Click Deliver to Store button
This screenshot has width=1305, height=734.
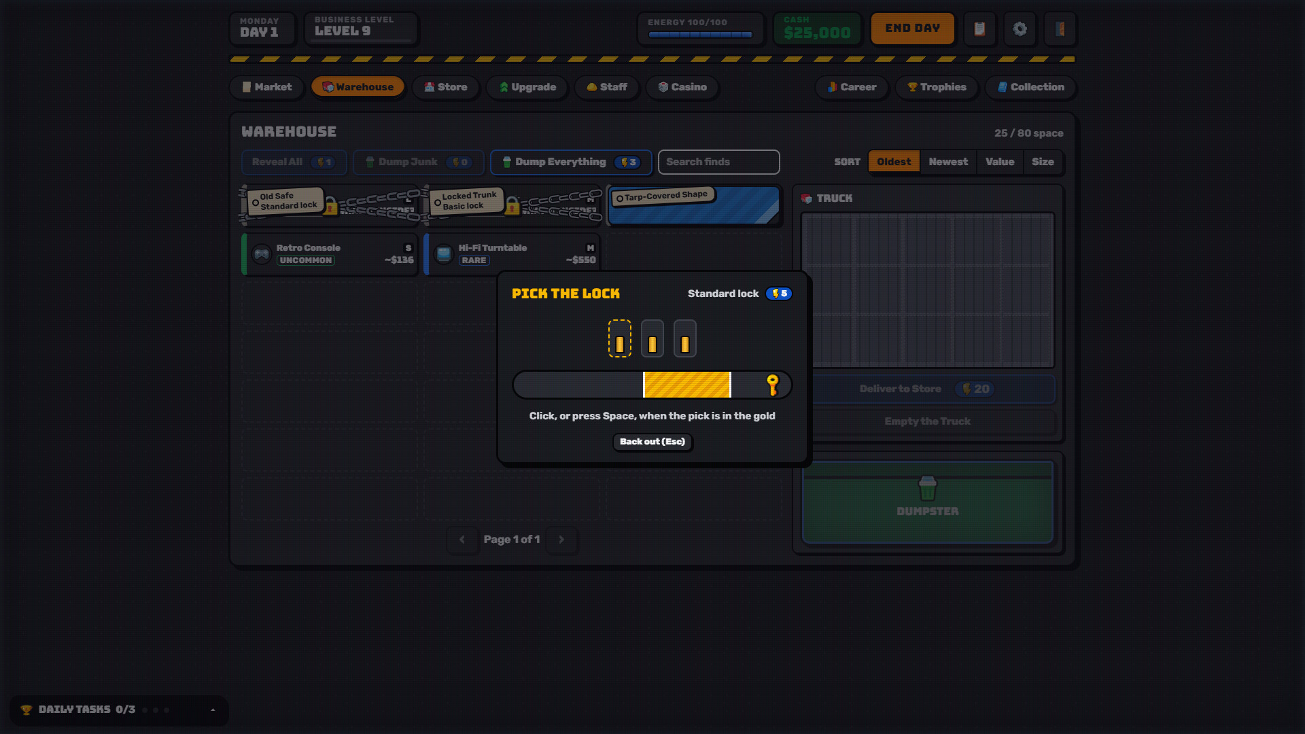[x=927, y=389]
